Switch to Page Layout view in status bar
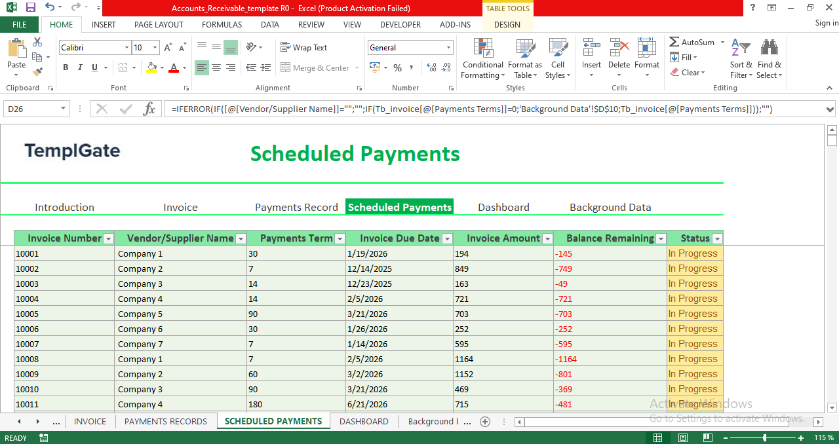This screenshot has height=444, width=839. pos(682,437)
